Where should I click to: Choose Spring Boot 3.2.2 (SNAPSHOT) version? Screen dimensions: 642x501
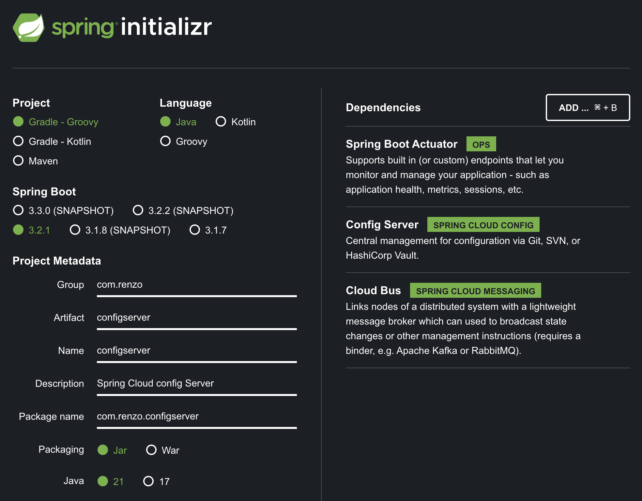138,210
